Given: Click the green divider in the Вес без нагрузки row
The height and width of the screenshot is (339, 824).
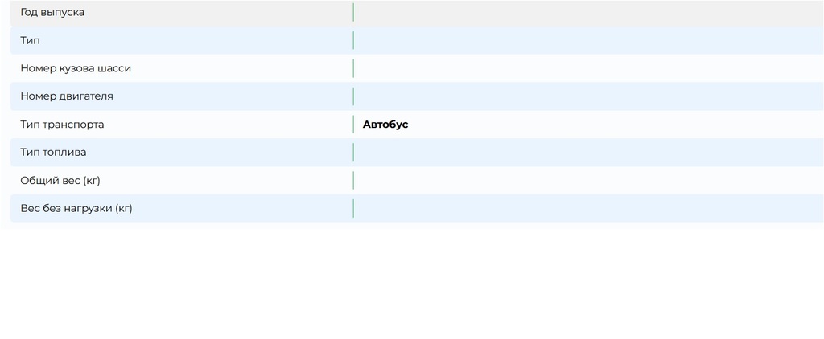Looking at the screenshot, I should pos(353,209).
